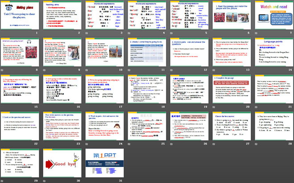The width and height of the screenshot is (294, 183).
Task: Select slide 11 with the check table
Action: (147, 55)
